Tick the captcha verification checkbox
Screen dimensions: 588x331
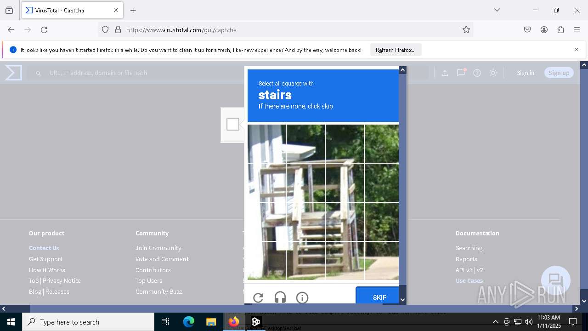(x=233, y=124)
